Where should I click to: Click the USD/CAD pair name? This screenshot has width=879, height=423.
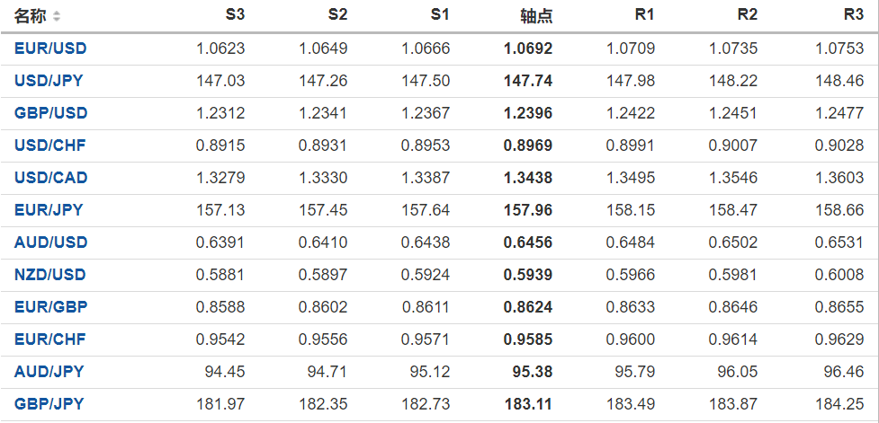[x=50, y=178]
